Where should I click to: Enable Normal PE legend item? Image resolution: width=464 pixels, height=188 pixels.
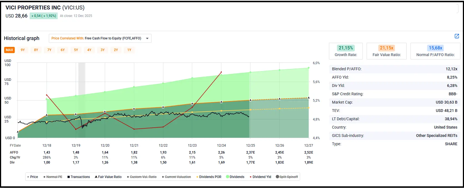pyautogui.click(x=53, y=177)
